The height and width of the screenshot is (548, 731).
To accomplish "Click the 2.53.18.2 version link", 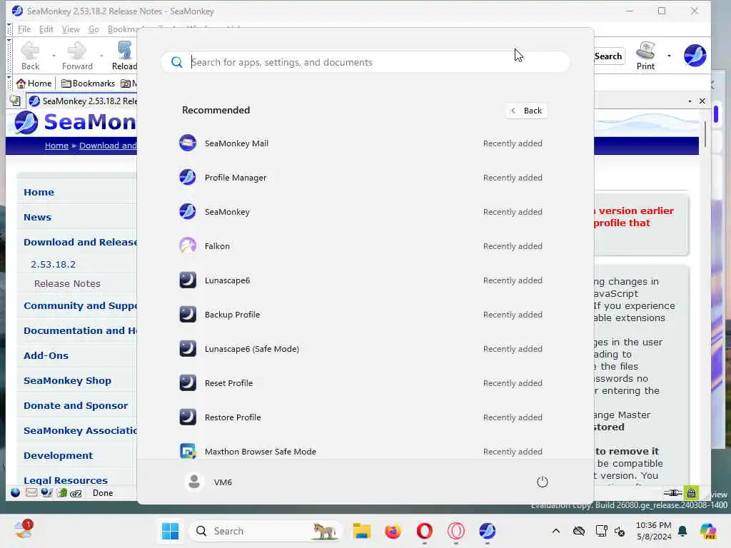I will (x=53, y=264).
